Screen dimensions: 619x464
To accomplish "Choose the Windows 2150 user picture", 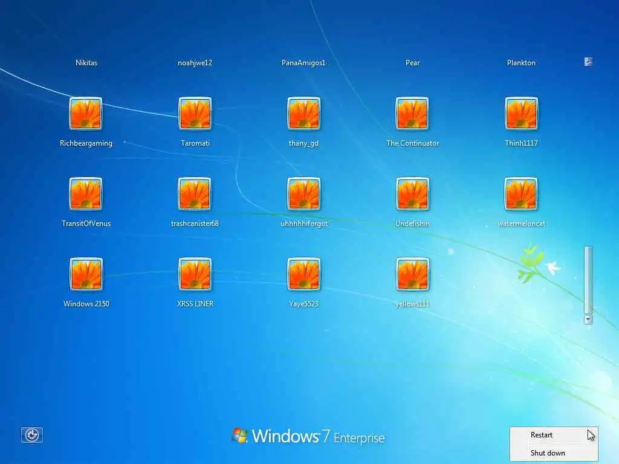I will (x=86, y=274).
